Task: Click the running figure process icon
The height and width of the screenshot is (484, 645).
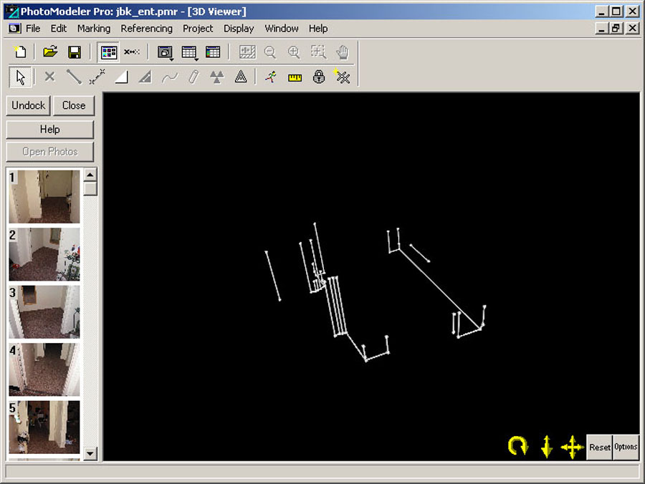Action: pos(271,77)
